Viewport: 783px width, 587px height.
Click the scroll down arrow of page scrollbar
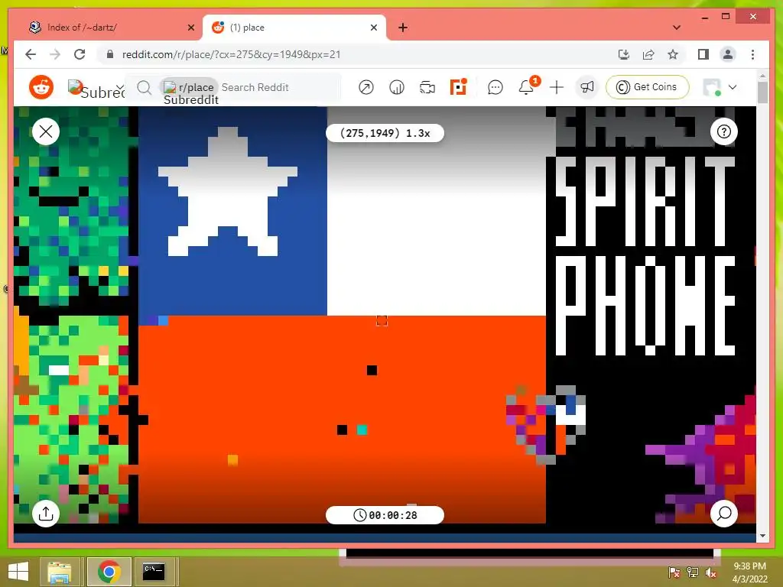tap(762, 536)
